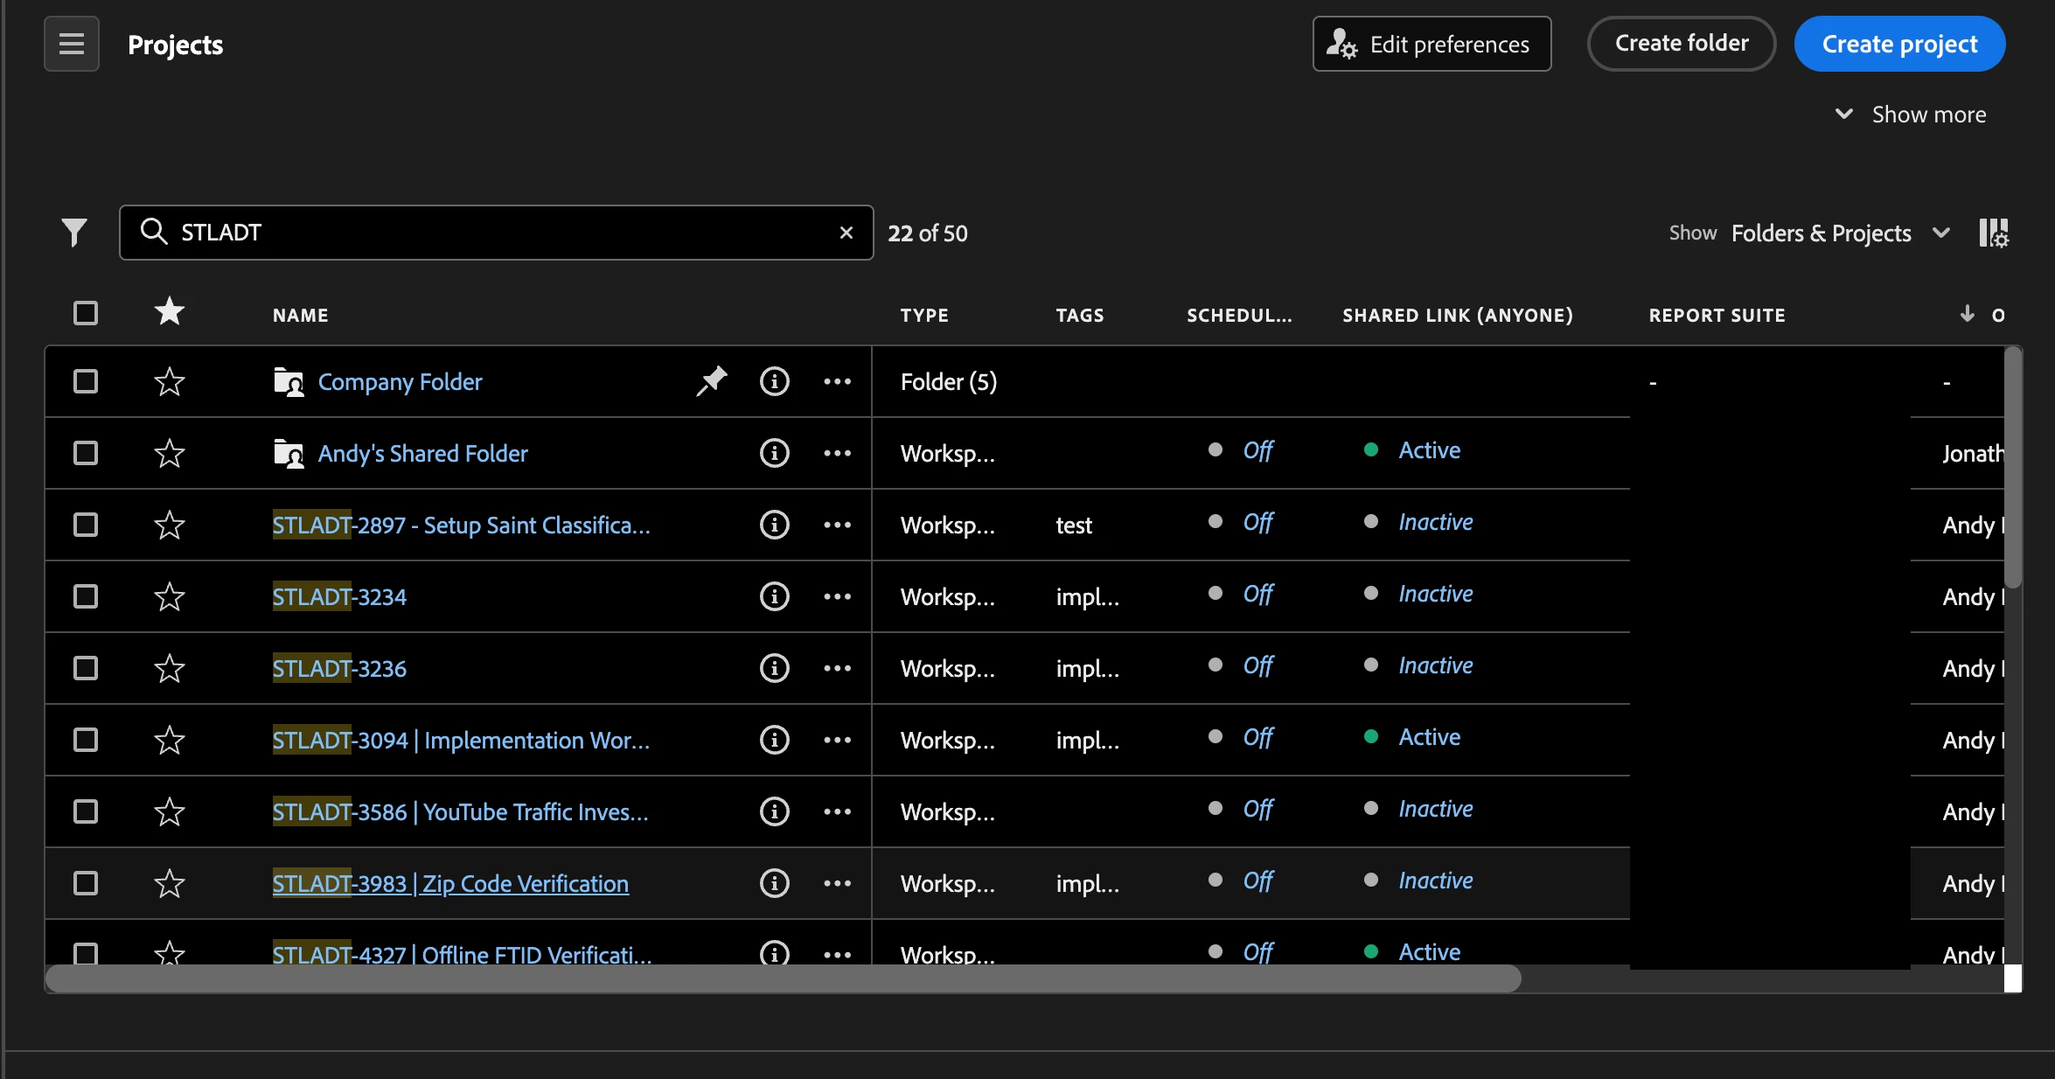This screenshot has height=1079, width=2055.
Task: Open column settings icon
Action: (1993, 233)
